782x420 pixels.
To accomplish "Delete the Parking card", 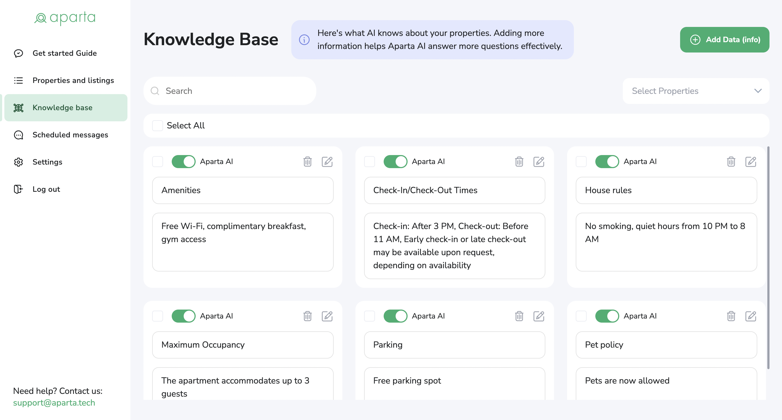I will [x=519, y=316].
